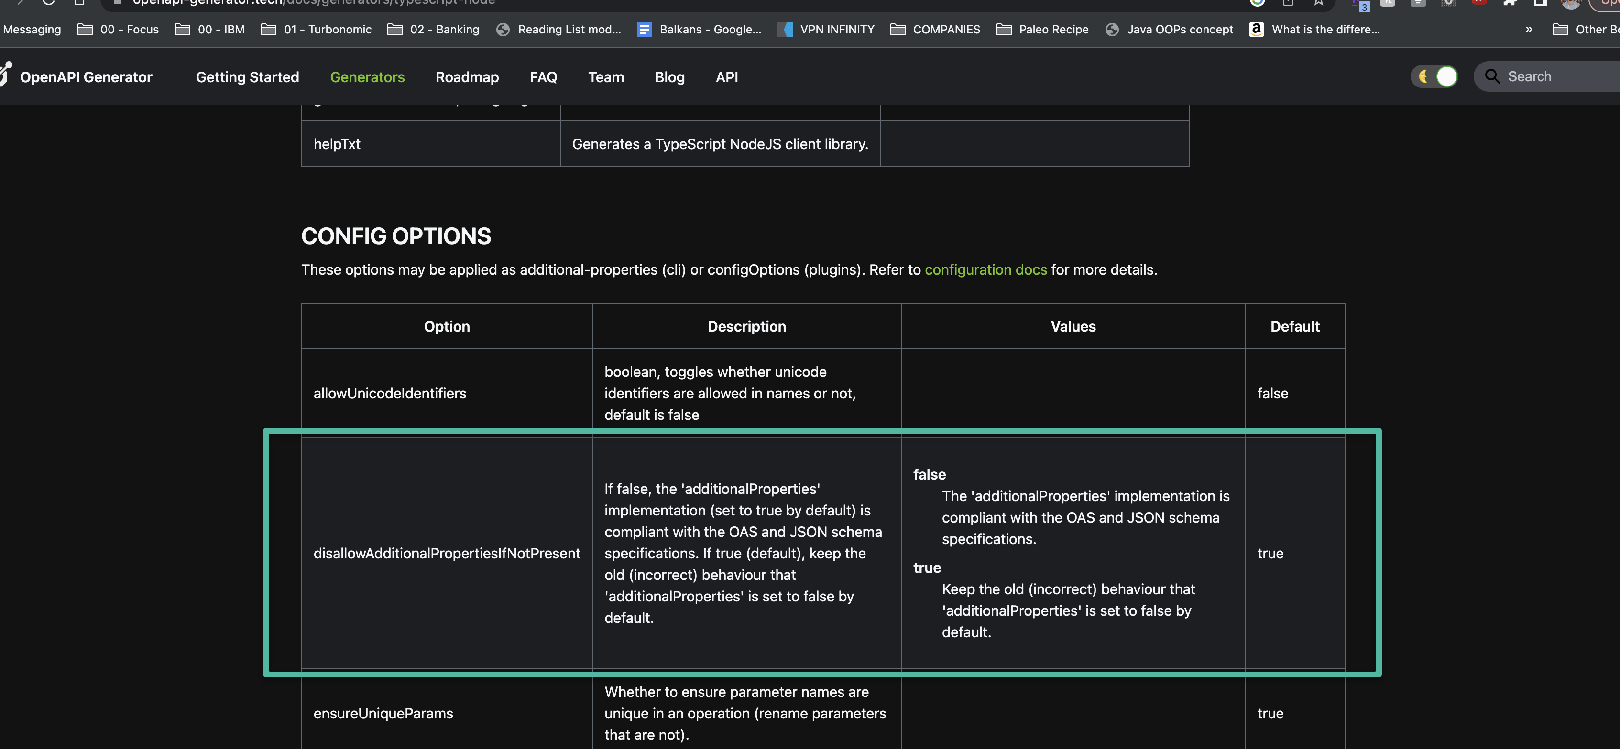
Task: Toggle dark mode with the moon switch
Action: 1434,76
